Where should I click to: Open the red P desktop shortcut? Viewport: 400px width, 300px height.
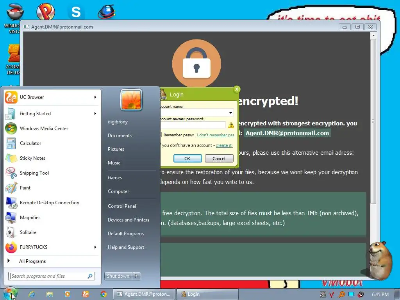coord(46,11)
